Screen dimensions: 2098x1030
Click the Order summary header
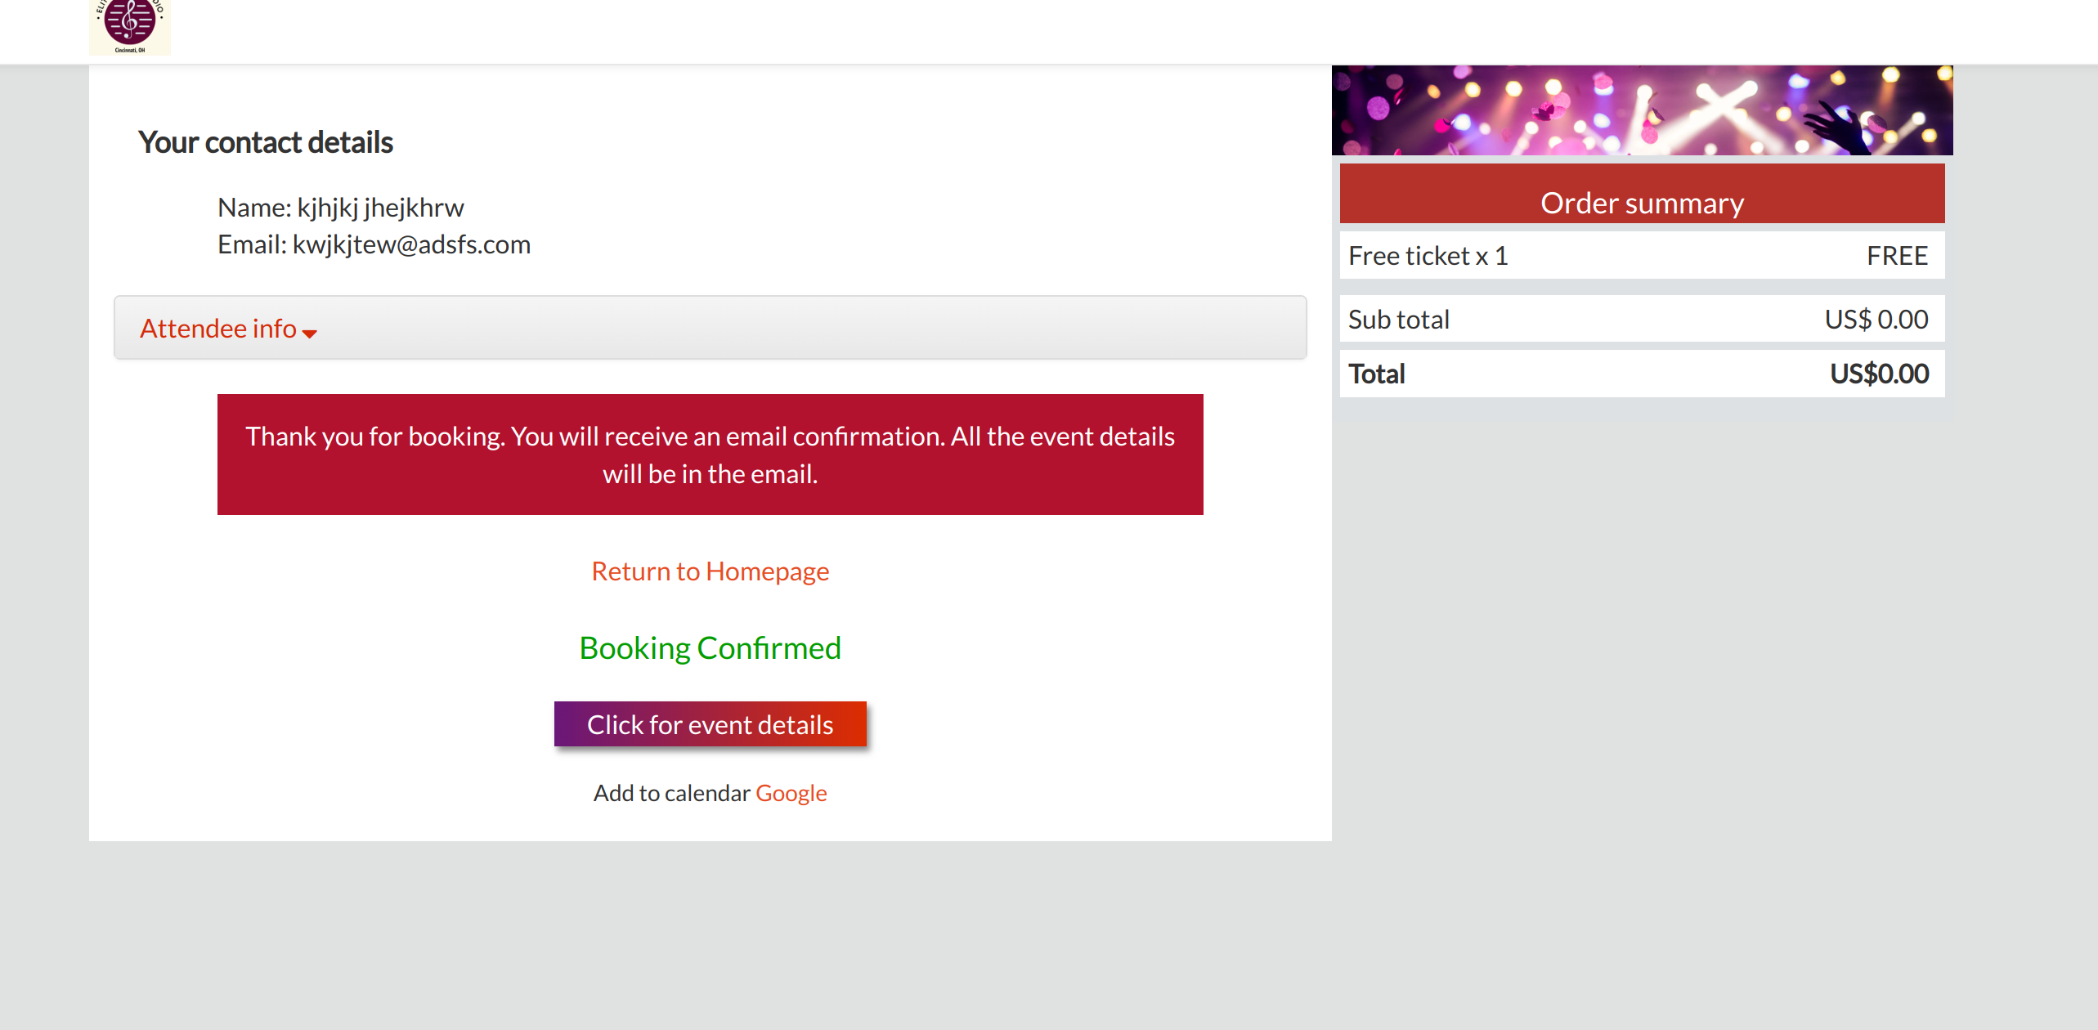[x=1642, y=202]
